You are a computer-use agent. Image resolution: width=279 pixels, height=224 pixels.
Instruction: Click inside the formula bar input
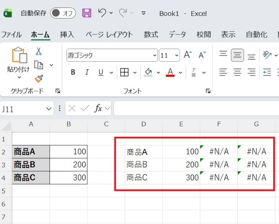tap(196, 108)
